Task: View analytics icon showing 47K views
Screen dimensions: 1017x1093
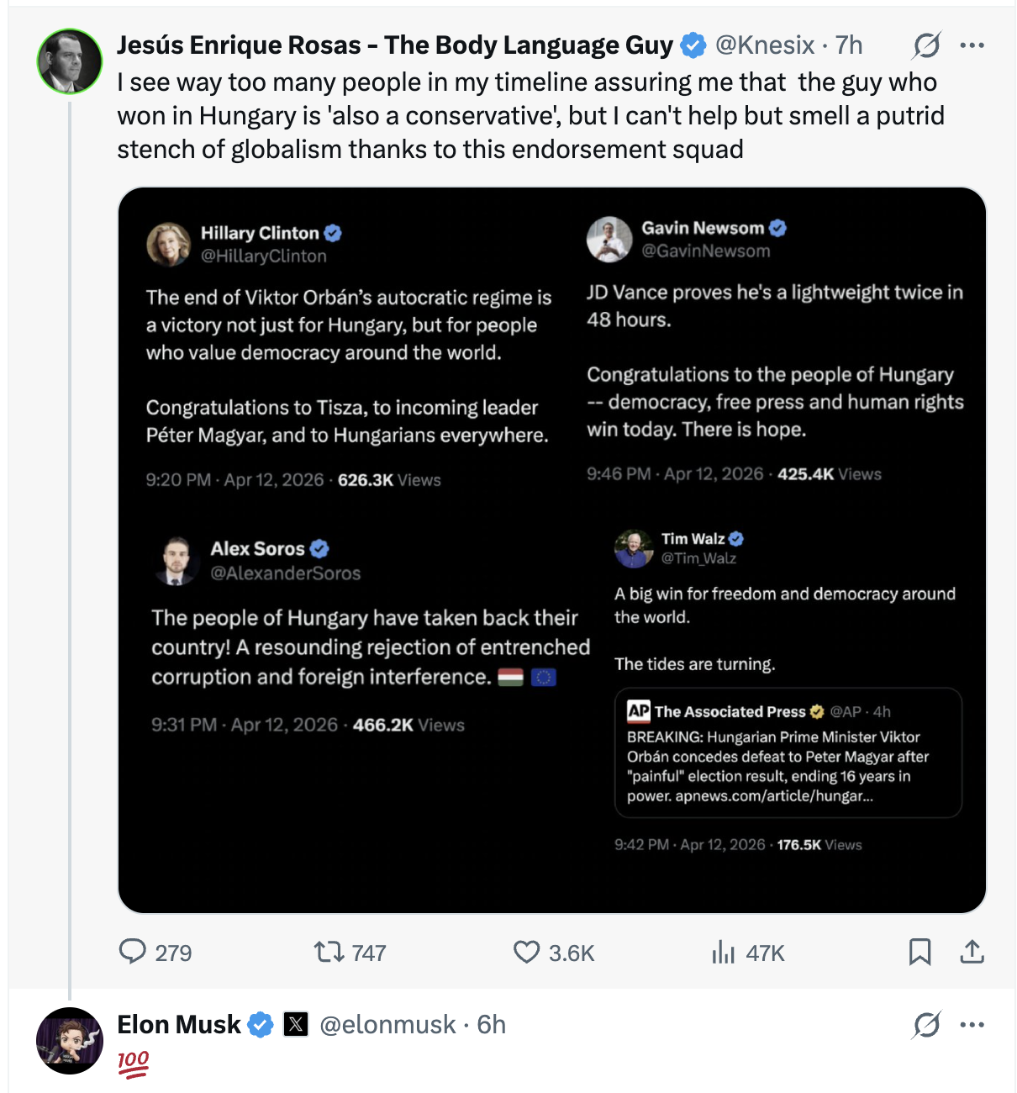Action: (x=723, y=952)
